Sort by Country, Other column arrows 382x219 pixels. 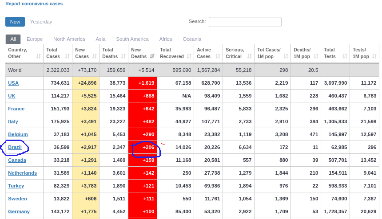pyautogui.click(x=38, y=56)
